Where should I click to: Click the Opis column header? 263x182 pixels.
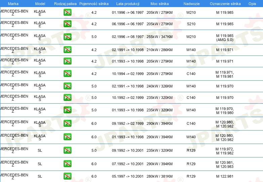point(252,4)
